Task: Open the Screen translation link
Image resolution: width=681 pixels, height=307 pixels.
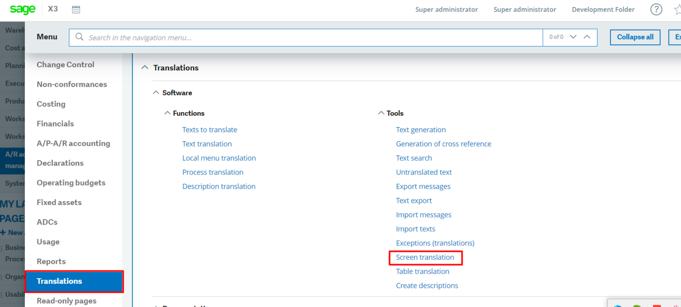Action: tap(425, 257)
